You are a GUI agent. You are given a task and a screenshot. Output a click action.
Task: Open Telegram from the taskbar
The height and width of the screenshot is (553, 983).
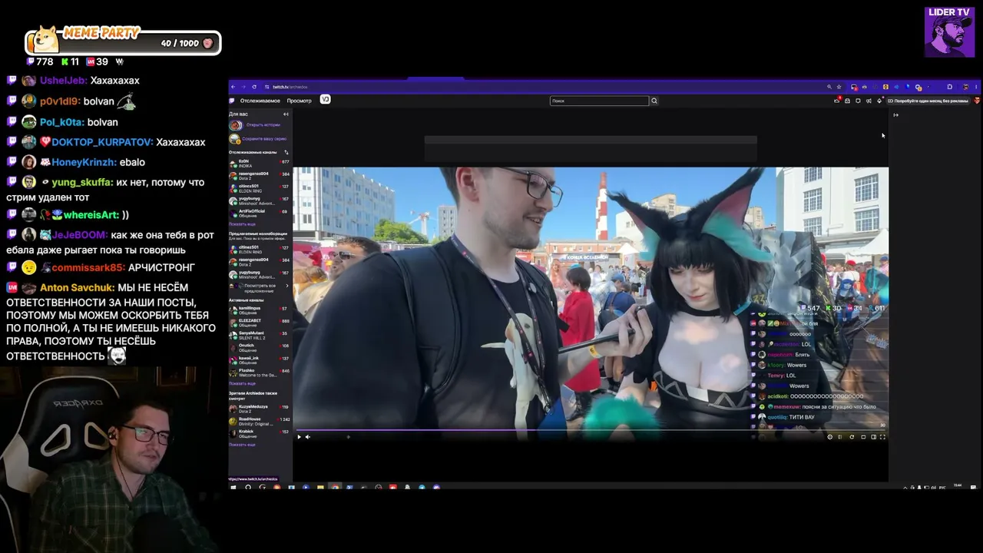tap(422, 487)
